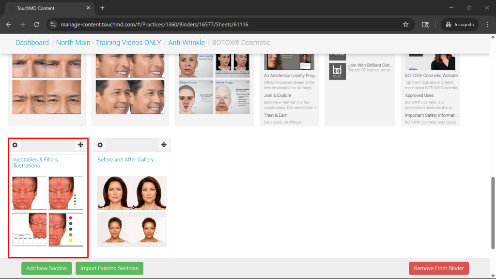This screenshot has width=496, height=279.
Task: Click Remove From Binder button
Action: [x=439, y=268]
